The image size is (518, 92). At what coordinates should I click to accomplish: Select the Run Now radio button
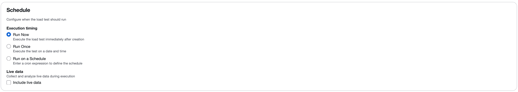(x=9, y=34)
